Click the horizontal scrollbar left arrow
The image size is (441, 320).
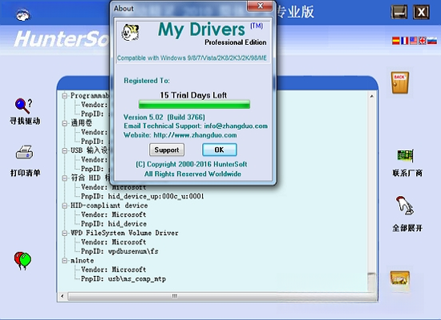[x=63, y=296]
